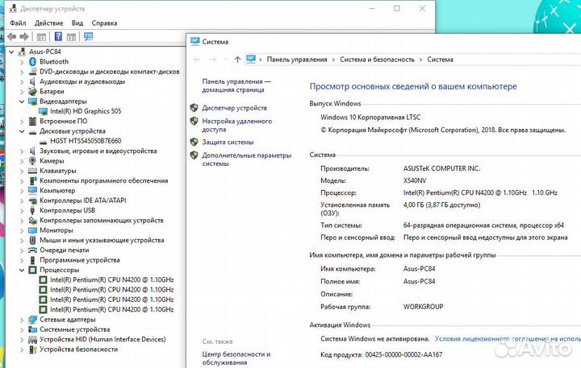The image size is (581, 368).
Task: Collapse the Дисковые устройства node
Action: (22, 131)
